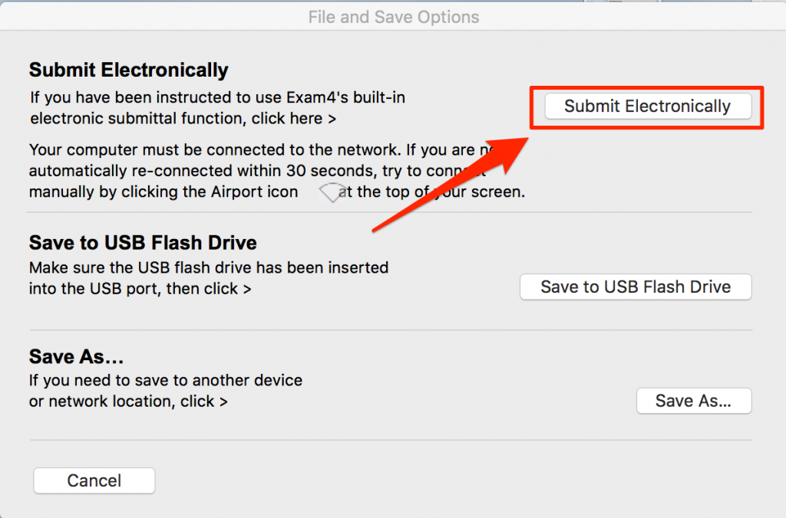The height and width of the screenshot is (518, 786).
Task: Select the Submit Electronically heading
Action: pyautogui.click(x=128, y=70)
